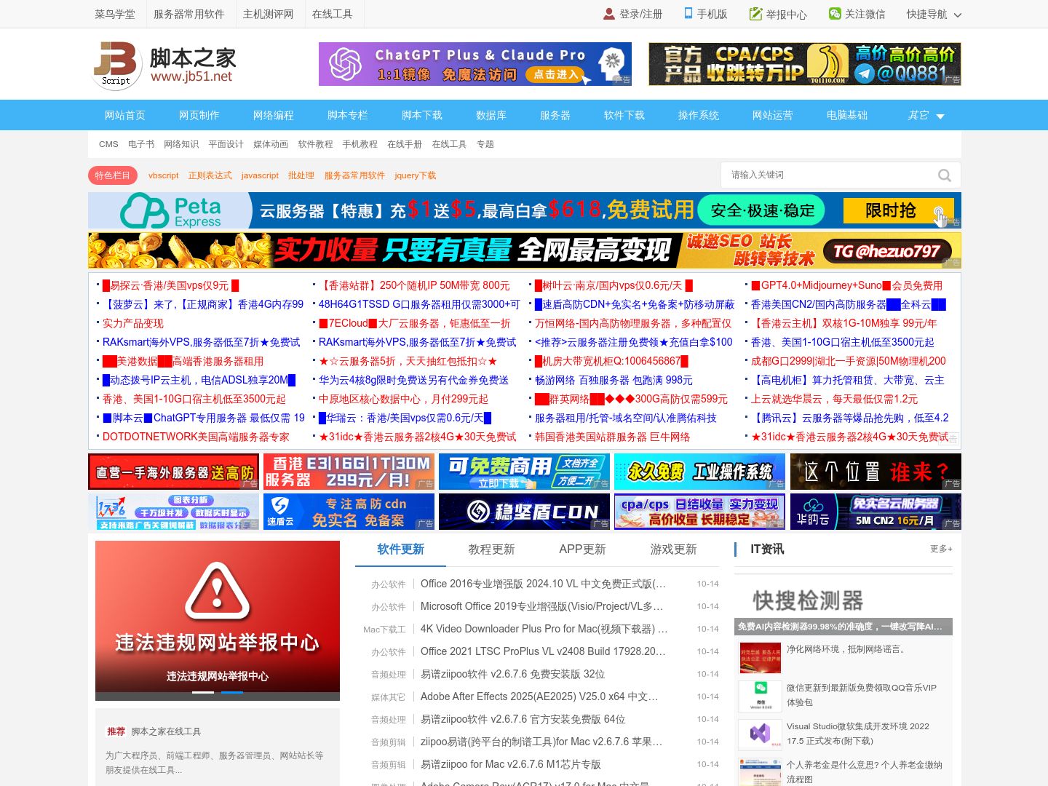Click the 请输入关键词 search field
The width and height of the screenshot is (1048, 786).
point(830,175)
